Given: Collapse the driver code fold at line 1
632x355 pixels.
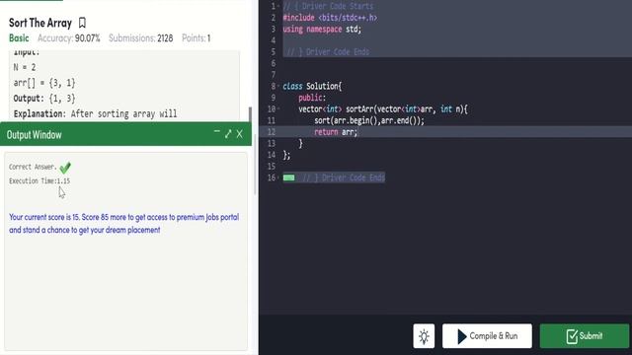Looking at the screenshot, I should (278, 6).
